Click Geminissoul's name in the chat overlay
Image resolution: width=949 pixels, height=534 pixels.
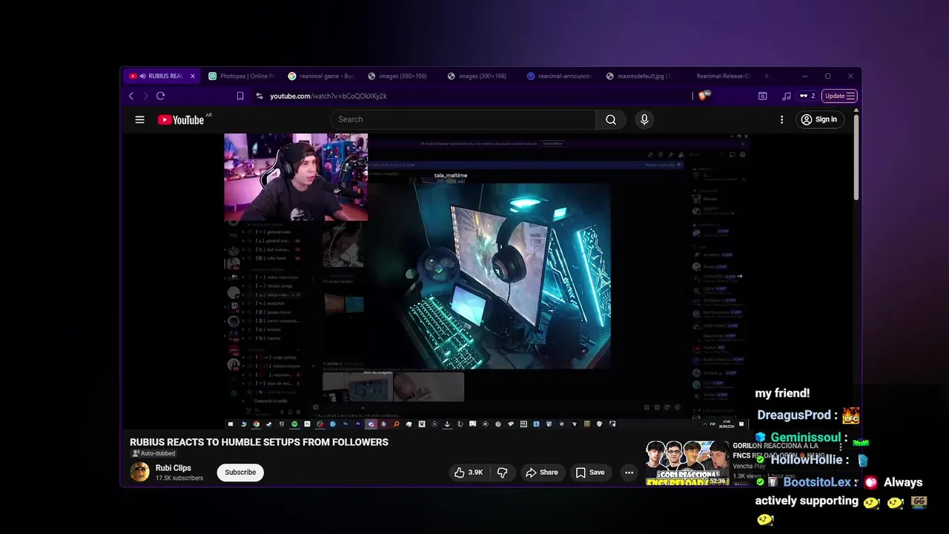point(805,438)
